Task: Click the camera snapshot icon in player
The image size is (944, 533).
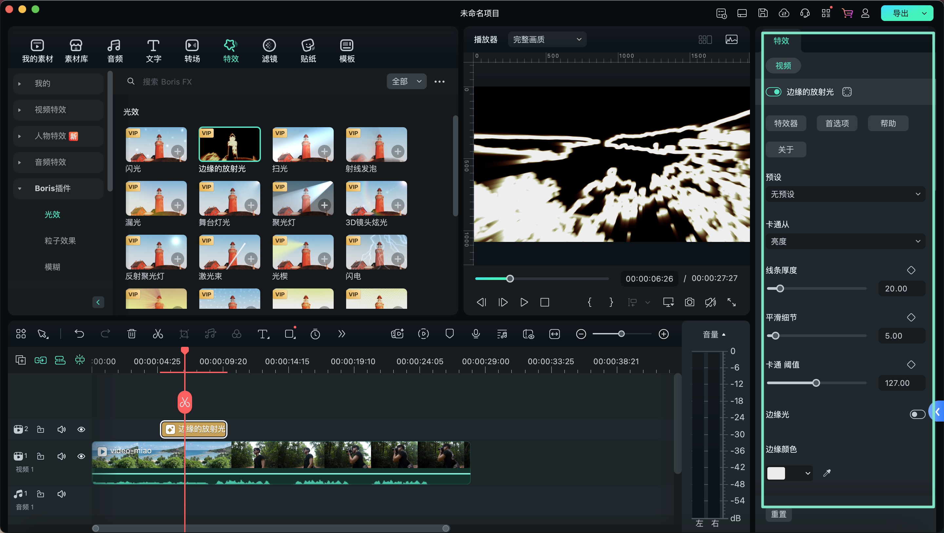Action: pos(689,302)
